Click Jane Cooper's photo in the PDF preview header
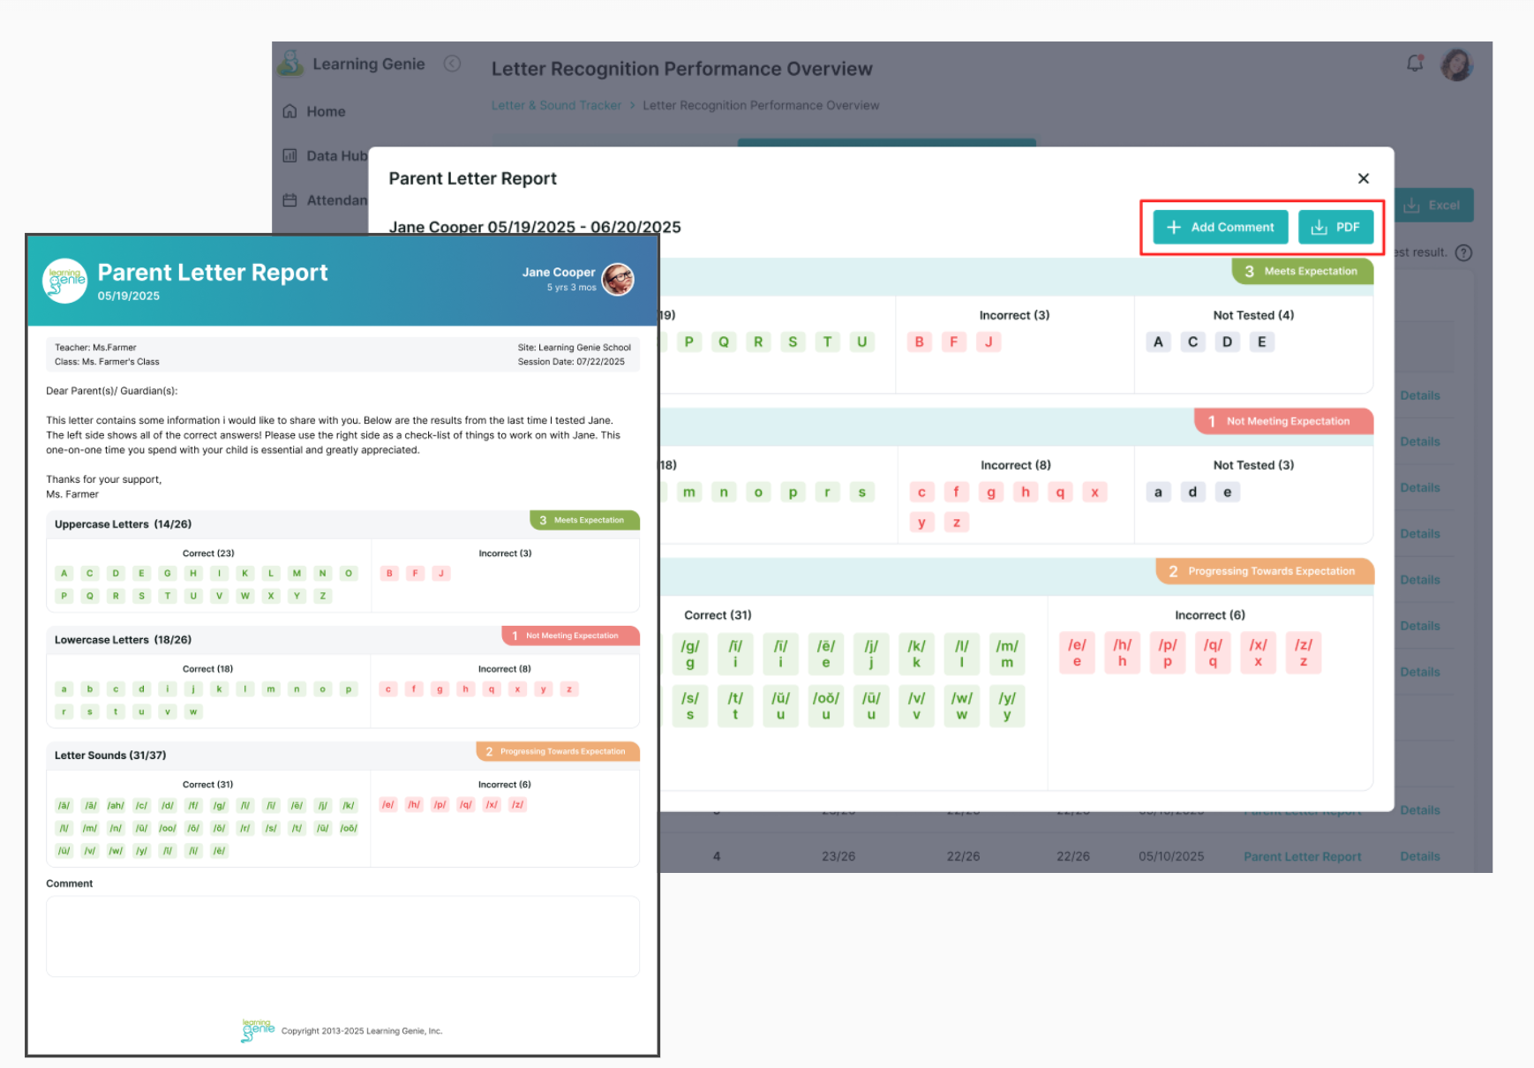The height and width of the screenshot is (1068, 1534). pyautogui.click(x=618, y=279)
